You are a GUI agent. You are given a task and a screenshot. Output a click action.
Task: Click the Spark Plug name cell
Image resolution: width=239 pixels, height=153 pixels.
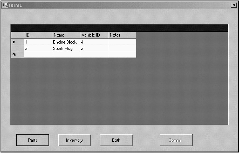coord(66,48)
